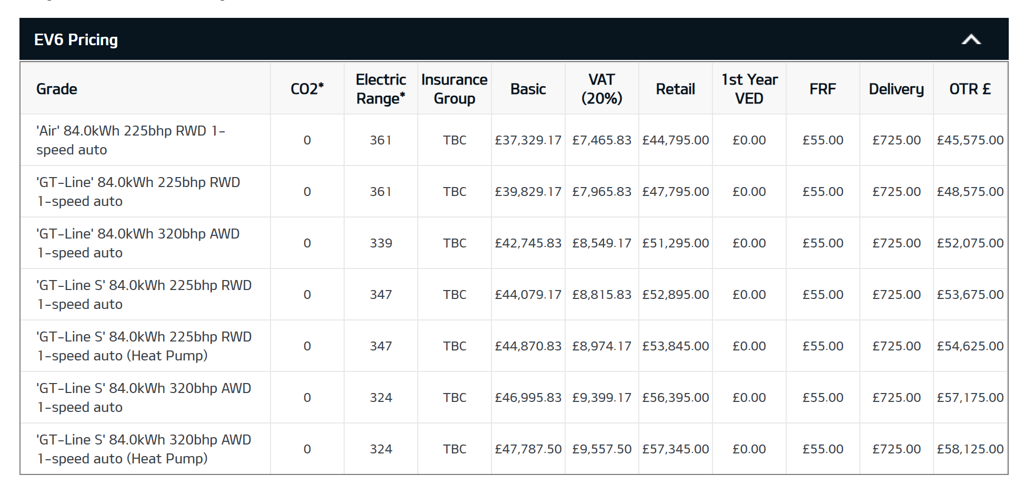This screenshot has height=486, width=1024.
Task: Click the £57,175.00 OTR price
Action: (970, 398)
